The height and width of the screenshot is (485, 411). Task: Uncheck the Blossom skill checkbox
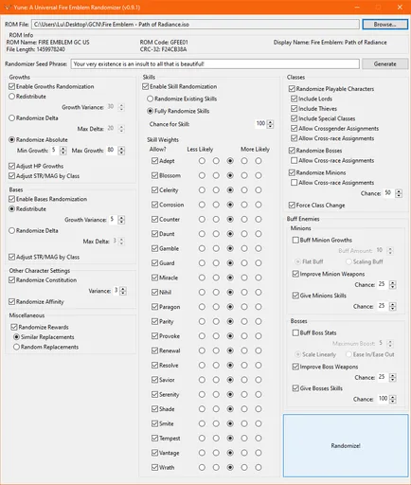point(154,175)
